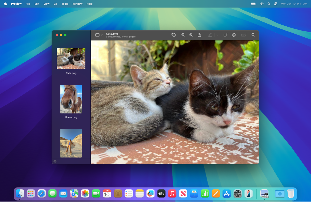Click the Zoom Out icon in the toolbar

[x=183, y=35]
